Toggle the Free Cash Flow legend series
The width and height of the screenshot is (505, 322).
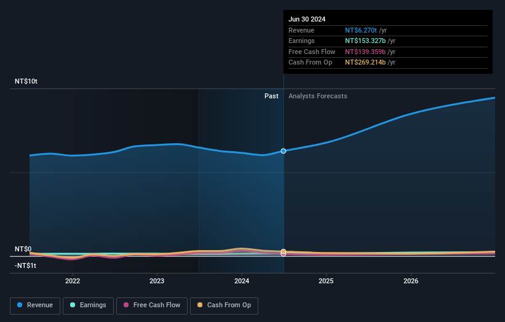[x=152, y=305]
